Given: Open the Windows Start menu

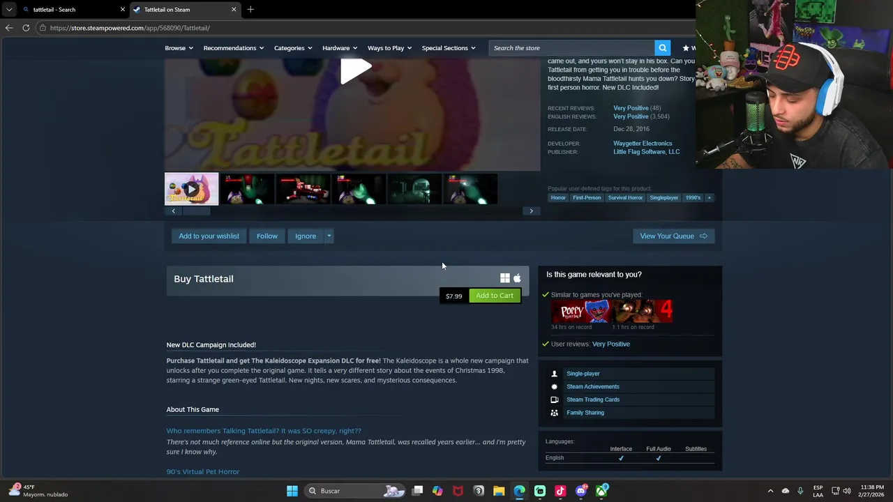Looking at the screenshot, I should pyautogui.click(x=292, y=491).
